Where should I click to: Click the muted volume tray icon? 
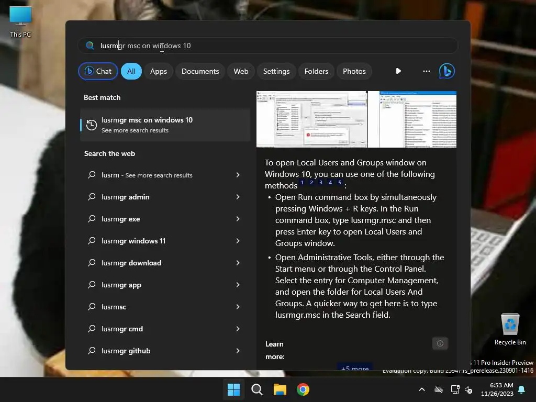tap(468, 389)
